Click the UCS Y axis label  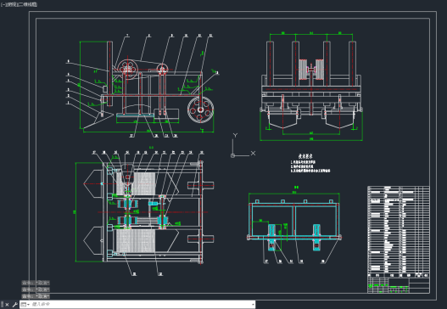235,135
